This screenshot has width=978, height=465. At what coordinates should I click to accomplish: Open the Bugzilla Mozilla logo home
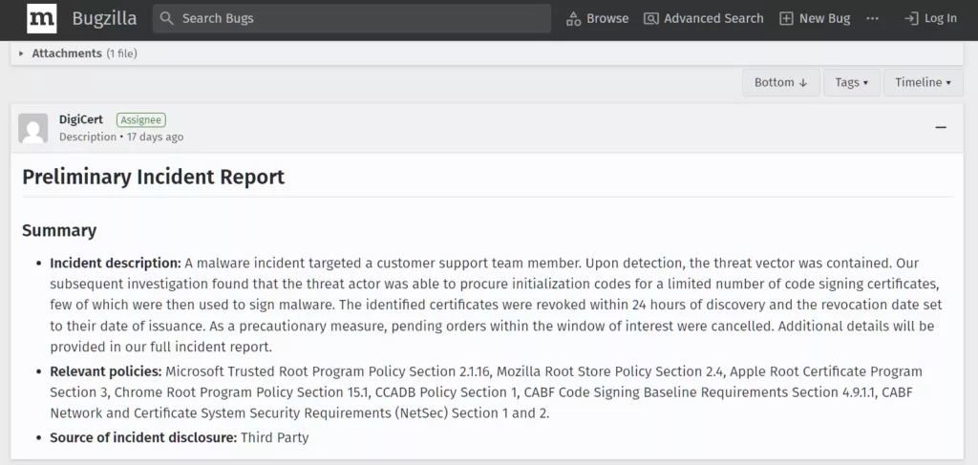tap(42, 19)
